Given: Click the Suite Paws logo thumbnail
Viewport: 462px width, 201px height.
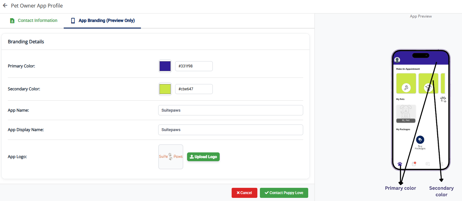Looking at the screenshot, I should 171,157.
